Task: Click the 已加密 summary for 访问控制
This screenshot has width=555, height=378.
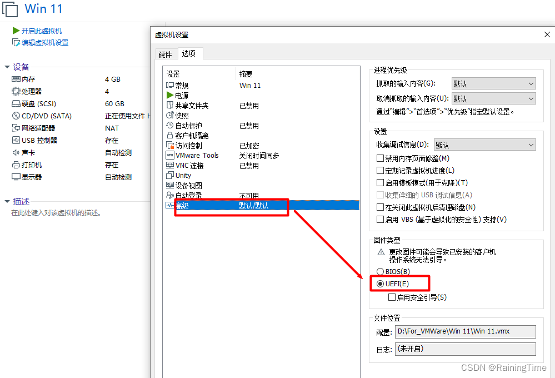Action: point(249,146)
